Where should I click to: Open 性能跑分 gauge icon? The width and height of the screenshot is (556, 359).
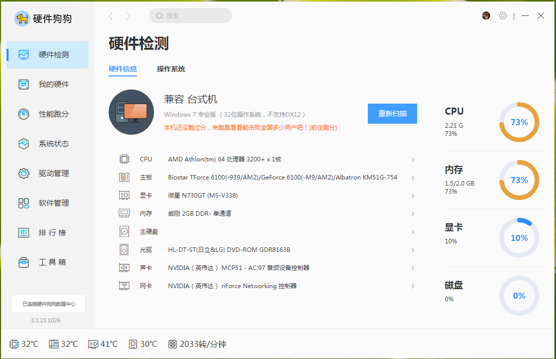pyautogui.click(x=24, y=114)
